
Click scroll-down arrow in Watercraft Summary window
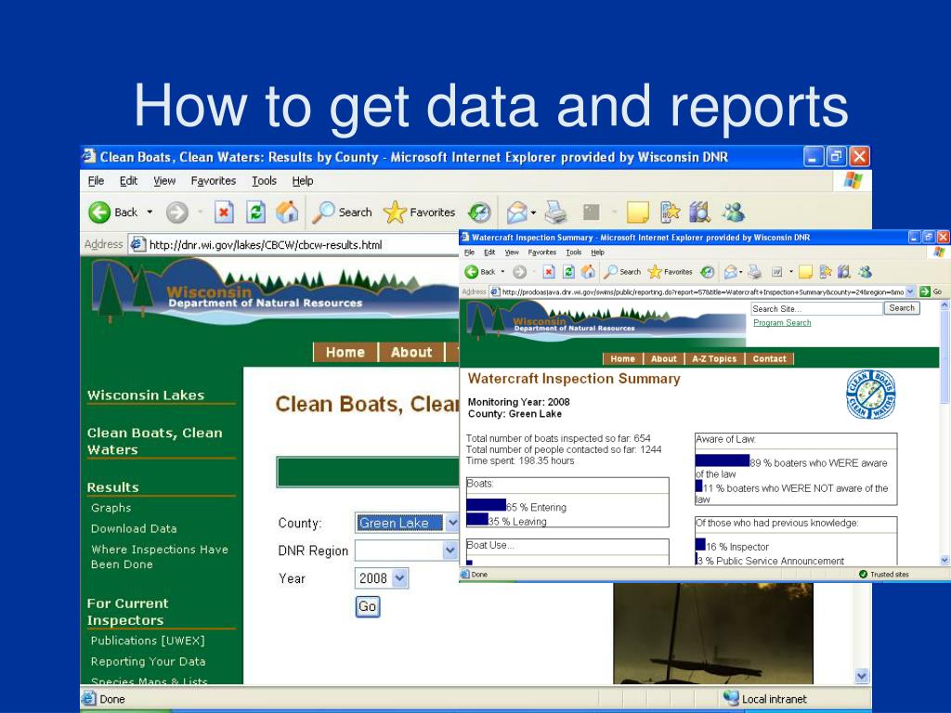pyautogui.click(x=944, y=561)
